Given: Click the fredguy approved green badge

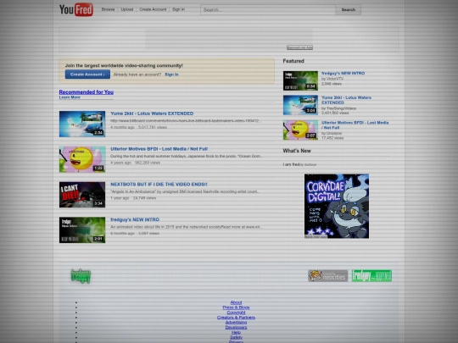Looking at the screenshot, I should click(x=371, y=275).
